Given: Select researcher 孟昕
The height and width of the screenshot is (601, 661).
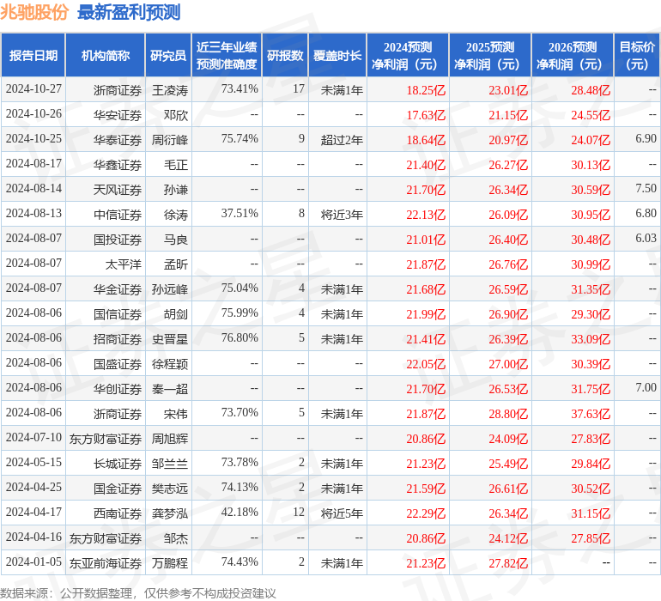Looking at the screenshot, I should click(x=176, y=264).
